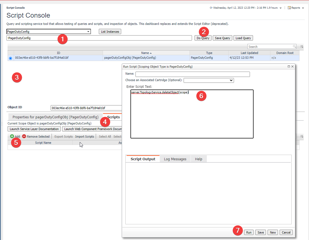Viewport: 309px width, 240px height.
Task: Click the magnifier icon in Search box
Action: coord(294,46)
